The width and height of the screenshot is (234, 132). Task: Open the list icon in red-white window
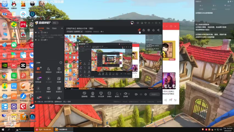point(175,100)
